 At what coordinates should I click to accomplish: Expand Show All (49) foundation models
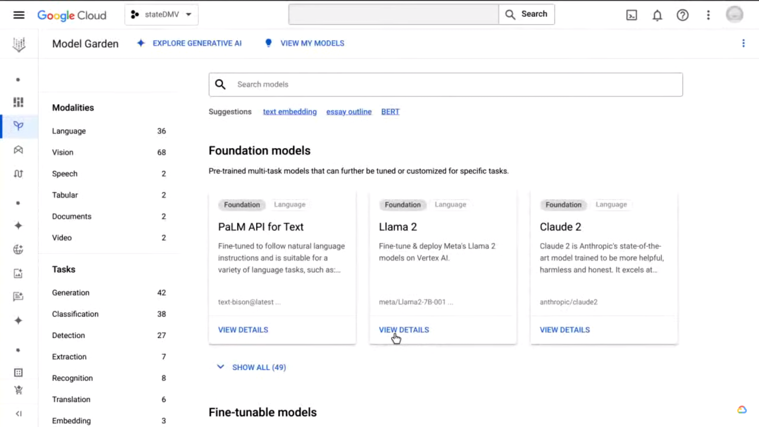252,367
